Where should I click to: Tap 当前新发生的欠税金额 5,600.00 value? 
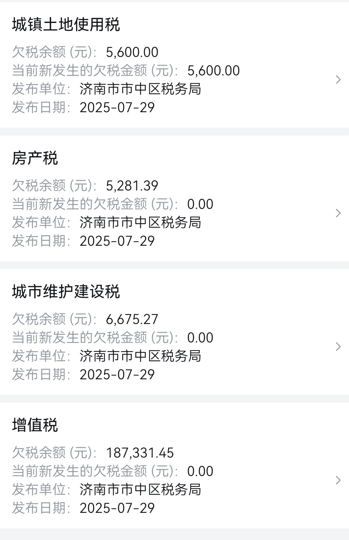click(214, 70)
